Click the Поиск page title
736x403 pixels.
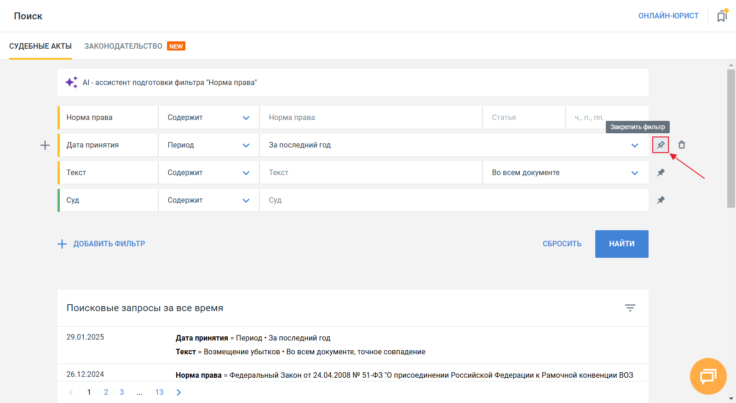pyautogui.click(x=28, y=16)
